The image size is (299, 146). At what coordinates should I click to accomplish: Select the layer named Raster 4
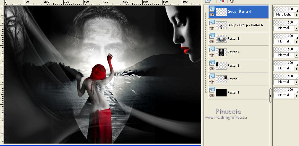233,52
